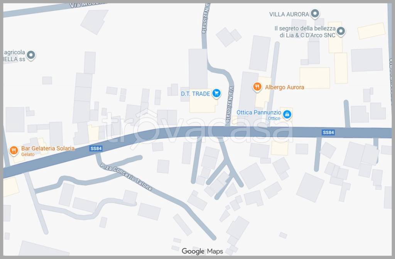Screen dimensions: 395x259
Task: Open the Albergo Aurora place label
Action: (x=284, y=87)
